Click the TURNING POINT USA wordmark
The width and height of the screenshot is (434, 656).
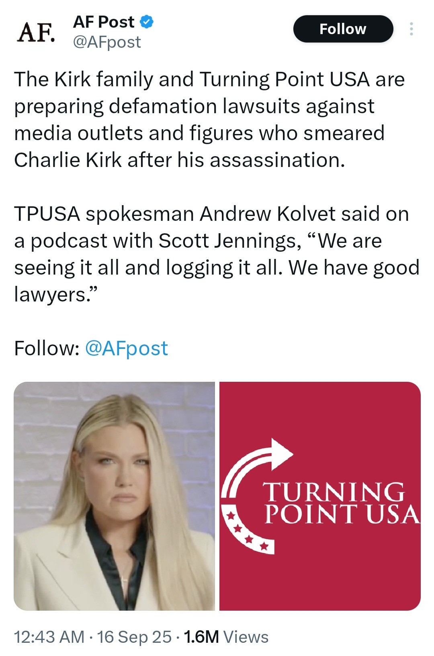(342, 503)
